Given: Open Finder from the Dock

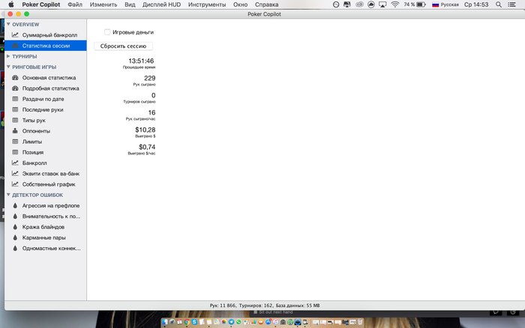Looking at the screenshot, I should tap(165, 322).
